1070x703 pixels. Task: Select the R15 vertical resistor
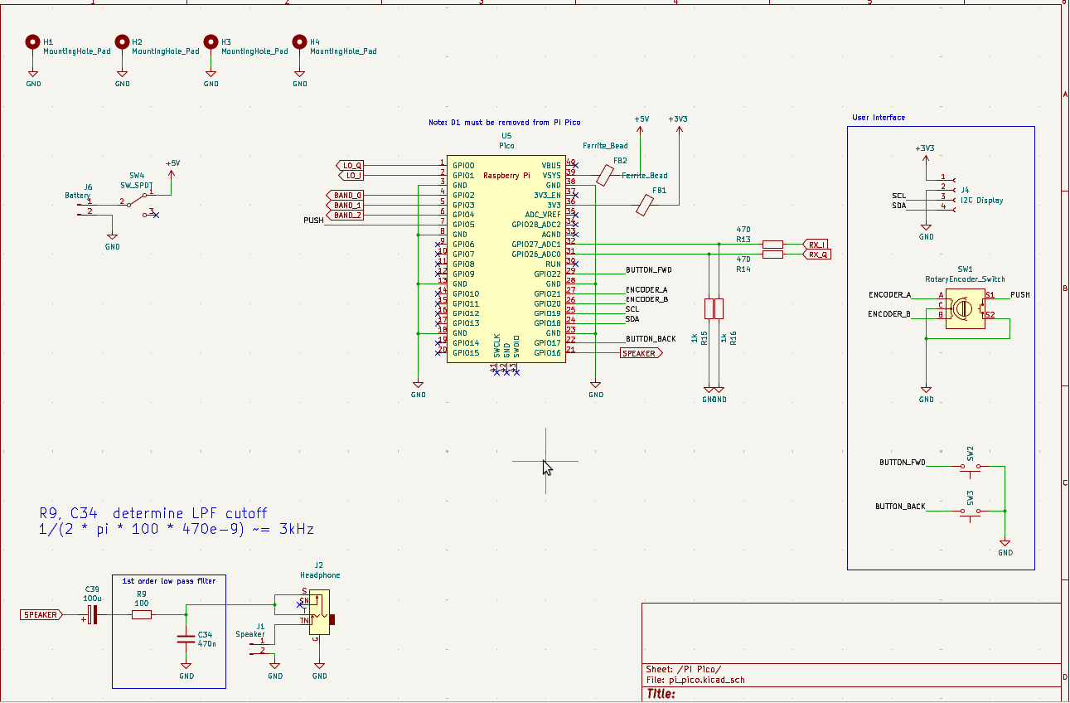(709, 309)
